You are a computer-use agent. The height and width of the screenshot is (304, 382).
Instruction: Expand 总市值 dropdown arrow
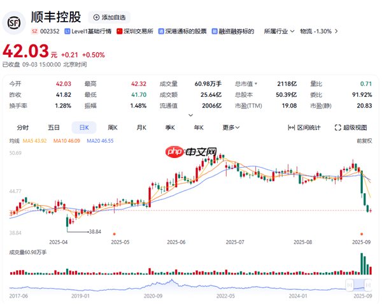(256, 84)
